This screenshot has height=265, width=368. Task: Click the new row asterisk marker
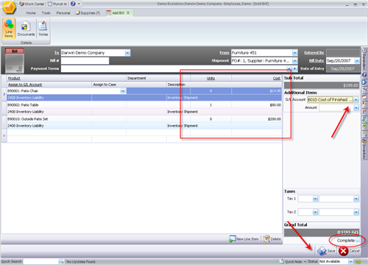4,135
